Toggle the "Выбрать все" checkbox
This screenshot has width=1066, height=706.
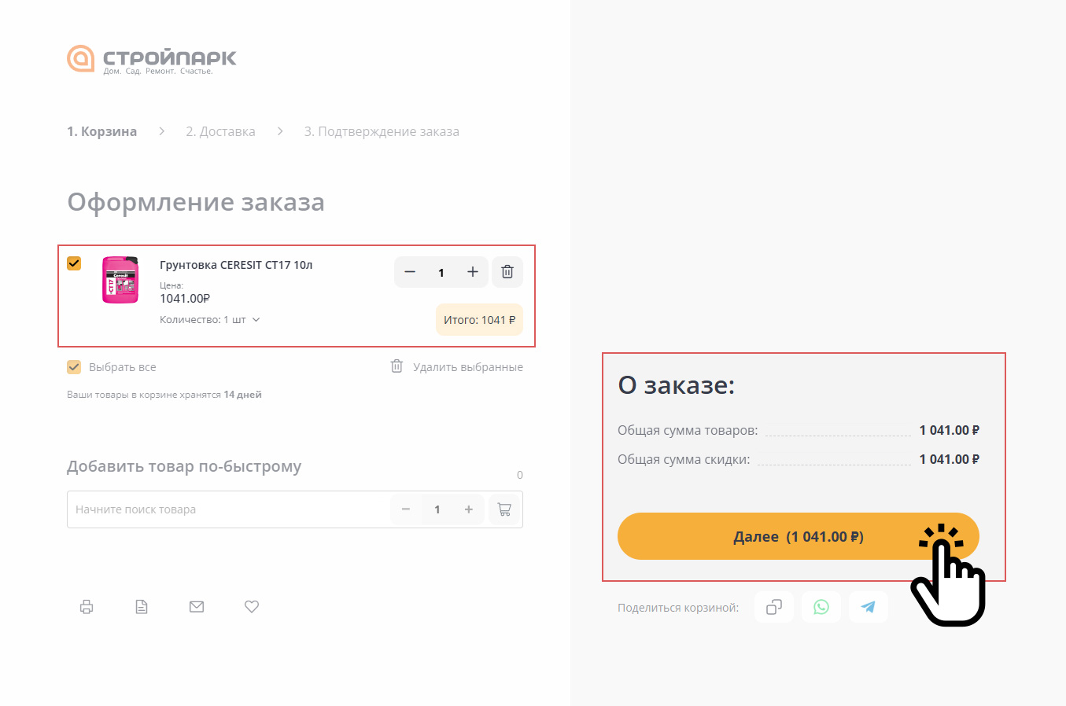click(x=74, y=367)
